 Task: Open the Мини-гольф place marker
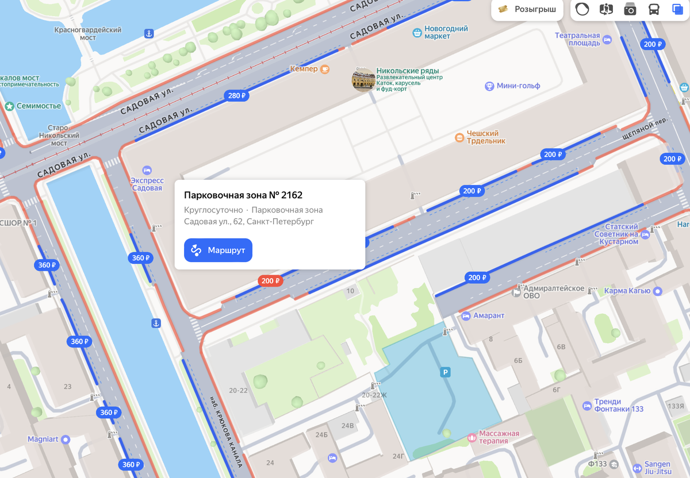[x=489, y=86]
